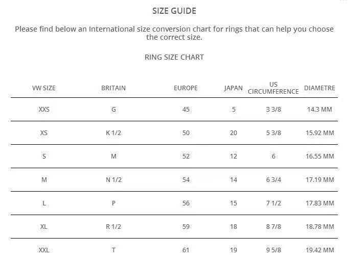Viewport: 348px width, 263px height.
Task: Click the JAPAN column header
Action: pyautogui.click(x=234, y=88)
